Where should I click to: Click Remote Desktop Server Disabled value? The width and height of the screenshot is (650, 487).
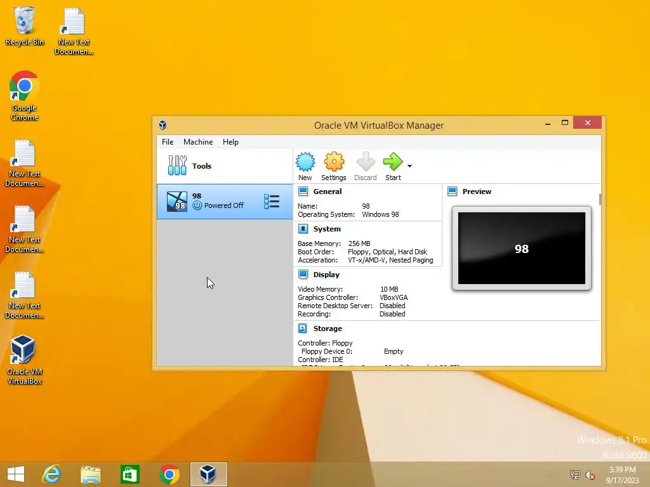pos(392,306)
